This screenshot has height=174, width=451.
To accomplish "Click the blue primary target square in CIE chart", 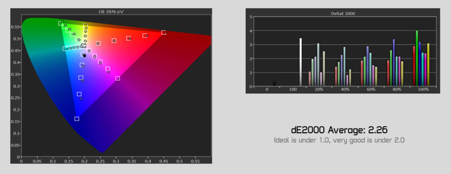I will tap(77, 119).
